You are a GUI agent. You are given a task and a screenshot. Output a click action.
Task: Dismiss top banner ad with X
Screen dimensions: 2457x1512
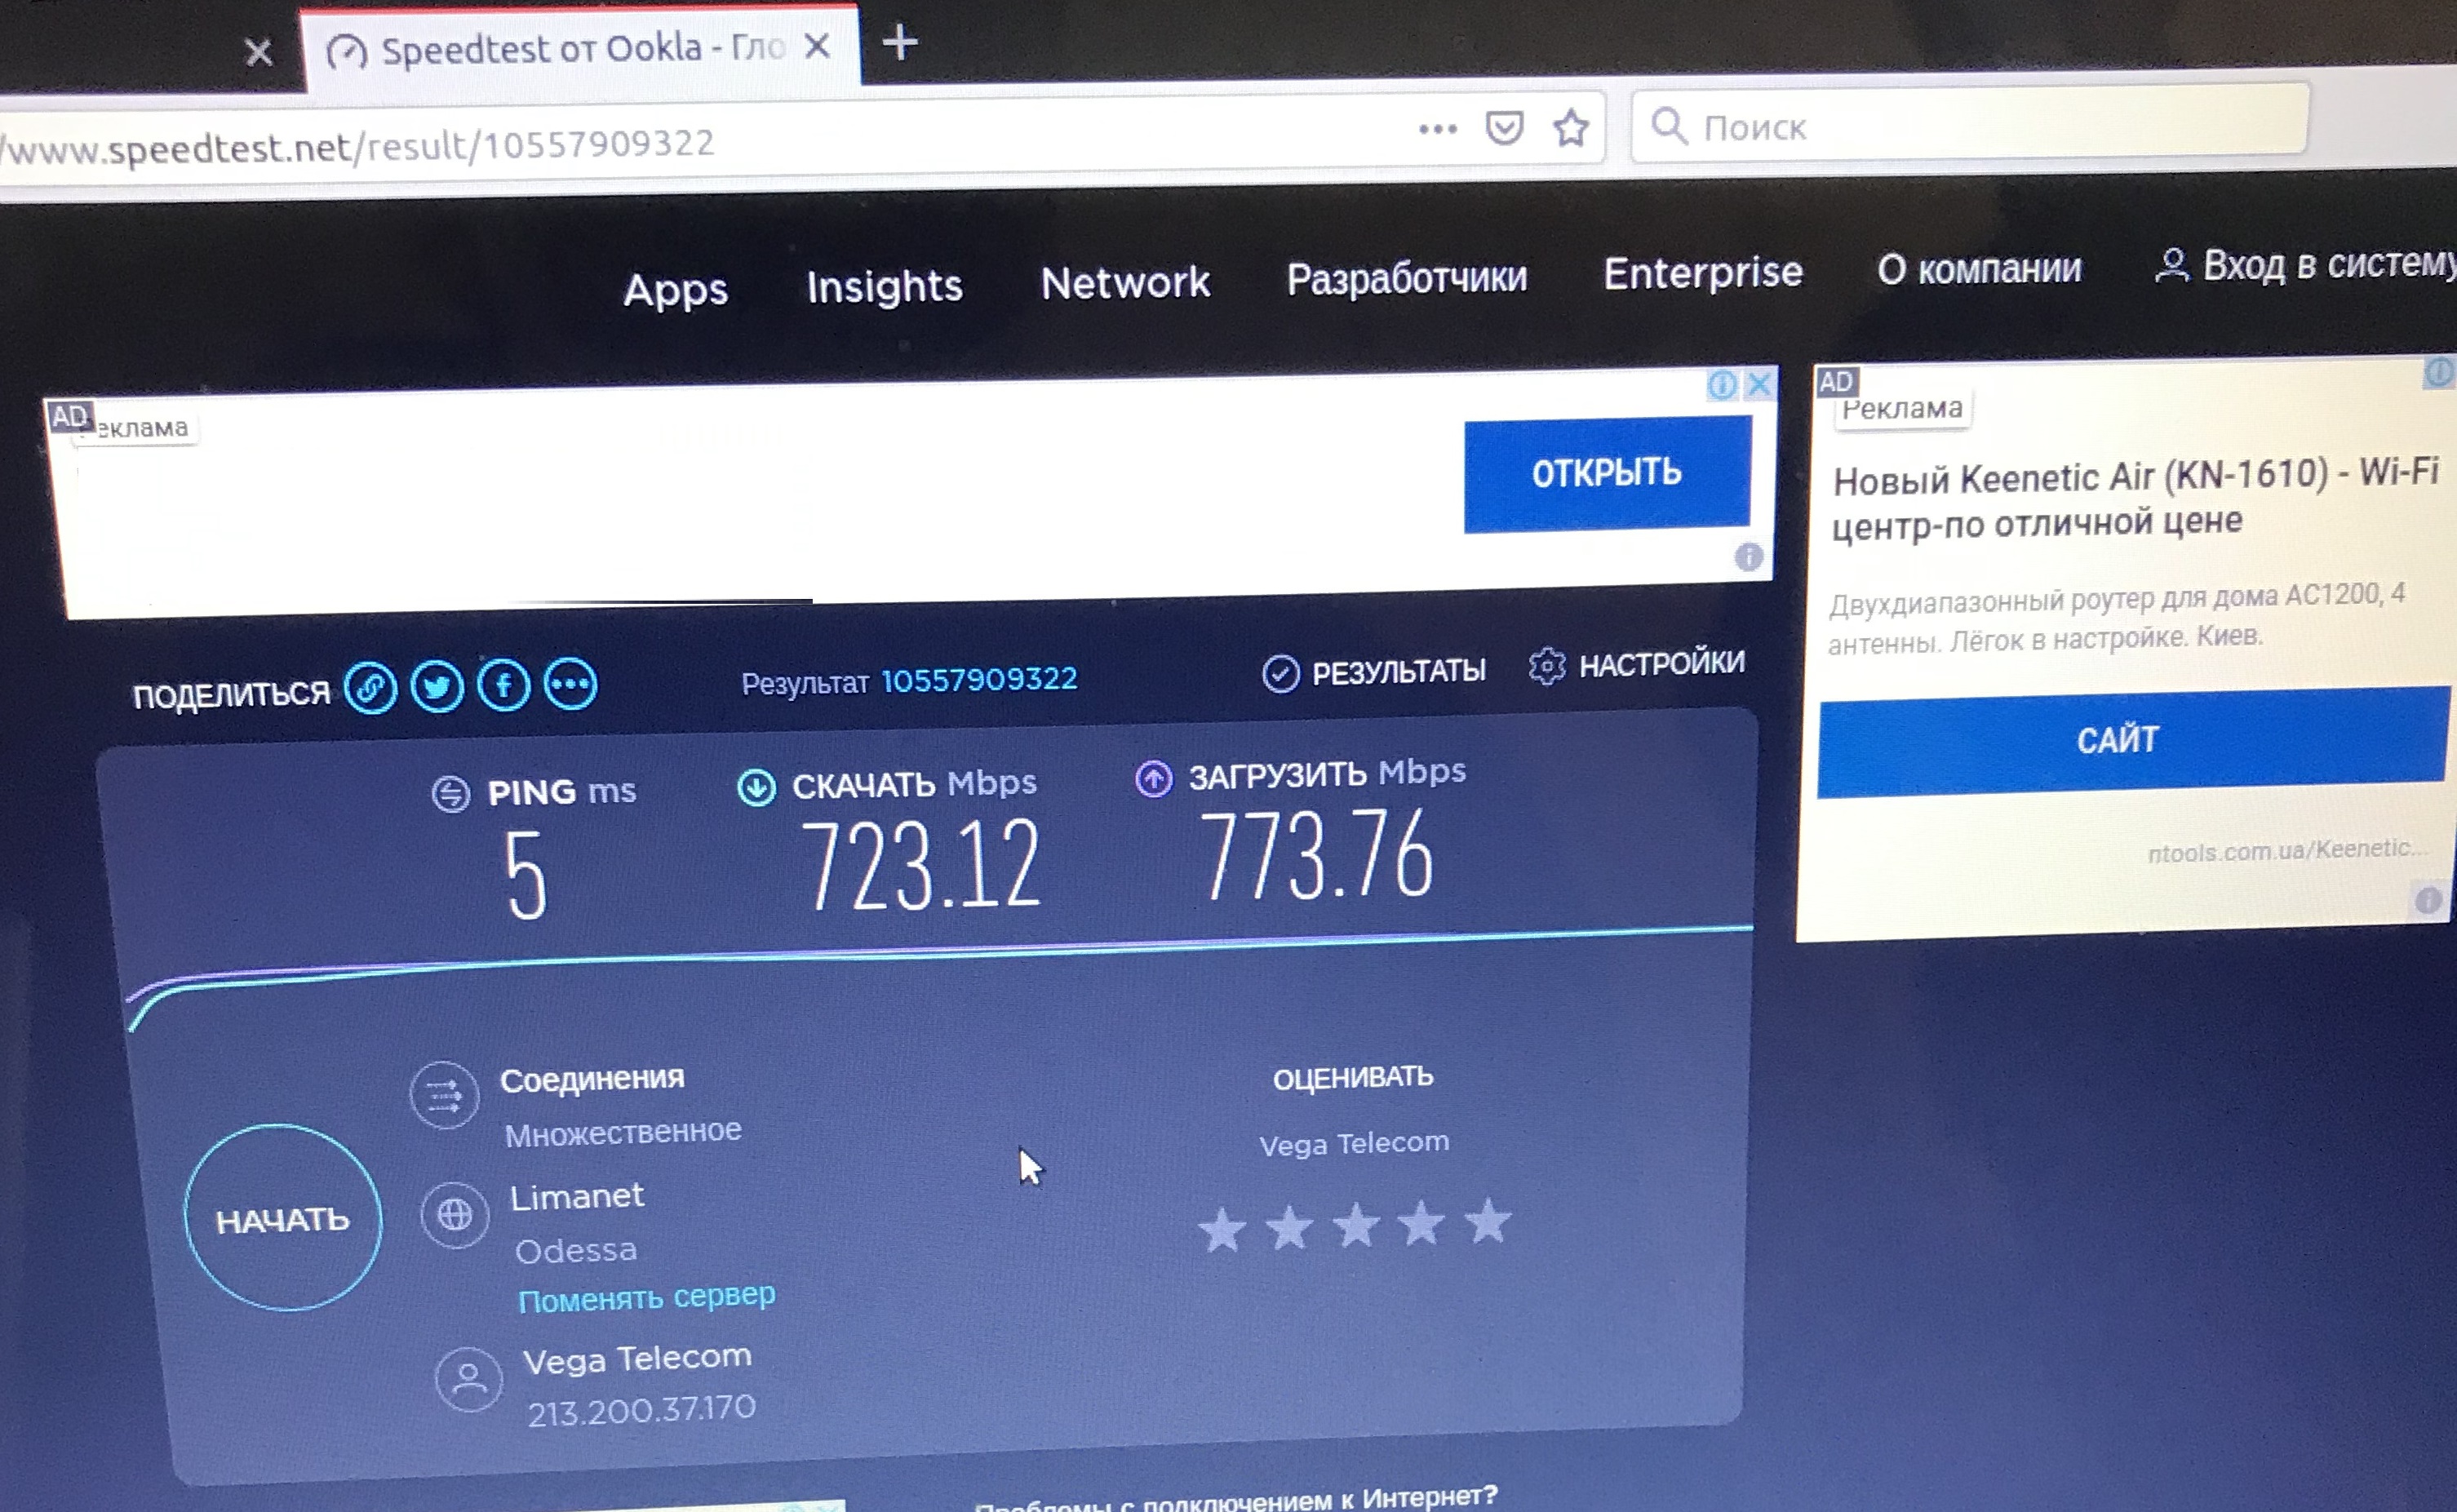(x=1758, y=384)
